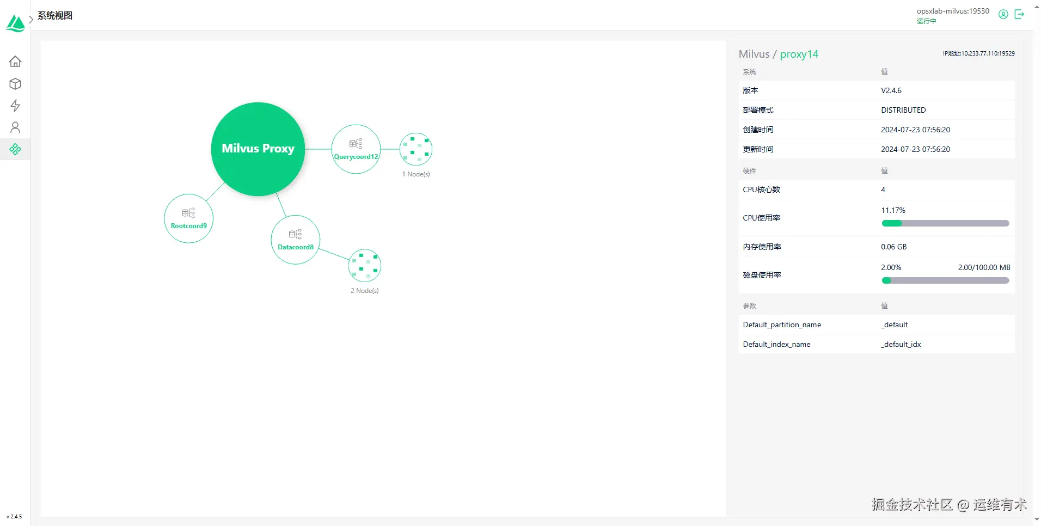Screen dimensions: 1041x526
Task: Select the Milvus Proxy node
Action: (258, 149)
